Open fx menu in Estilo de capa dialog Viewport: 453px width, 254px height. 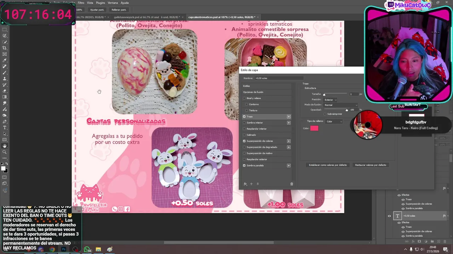click(245, 184)
